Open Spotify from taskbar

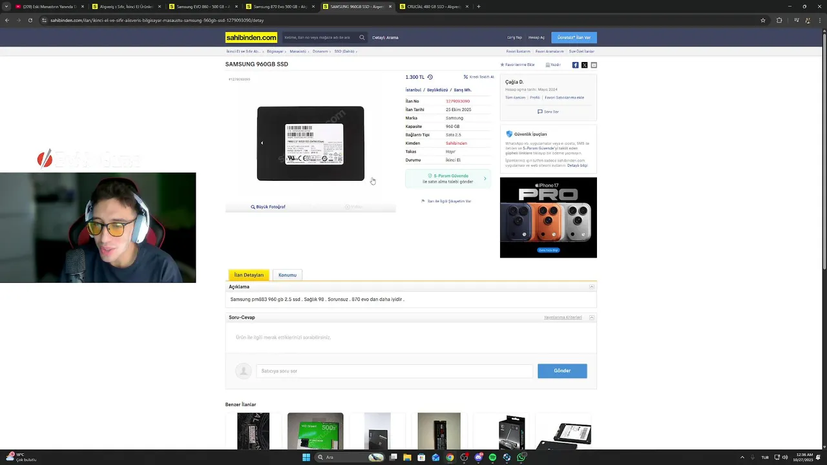[492, 457]
